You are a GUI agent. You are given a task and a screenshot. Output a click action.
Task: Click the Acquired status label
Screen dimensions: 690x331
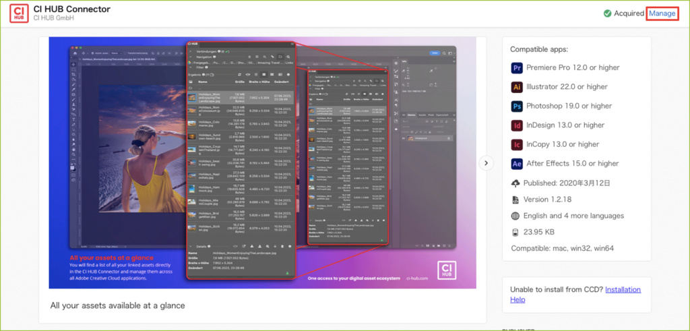tap(629, 13)
